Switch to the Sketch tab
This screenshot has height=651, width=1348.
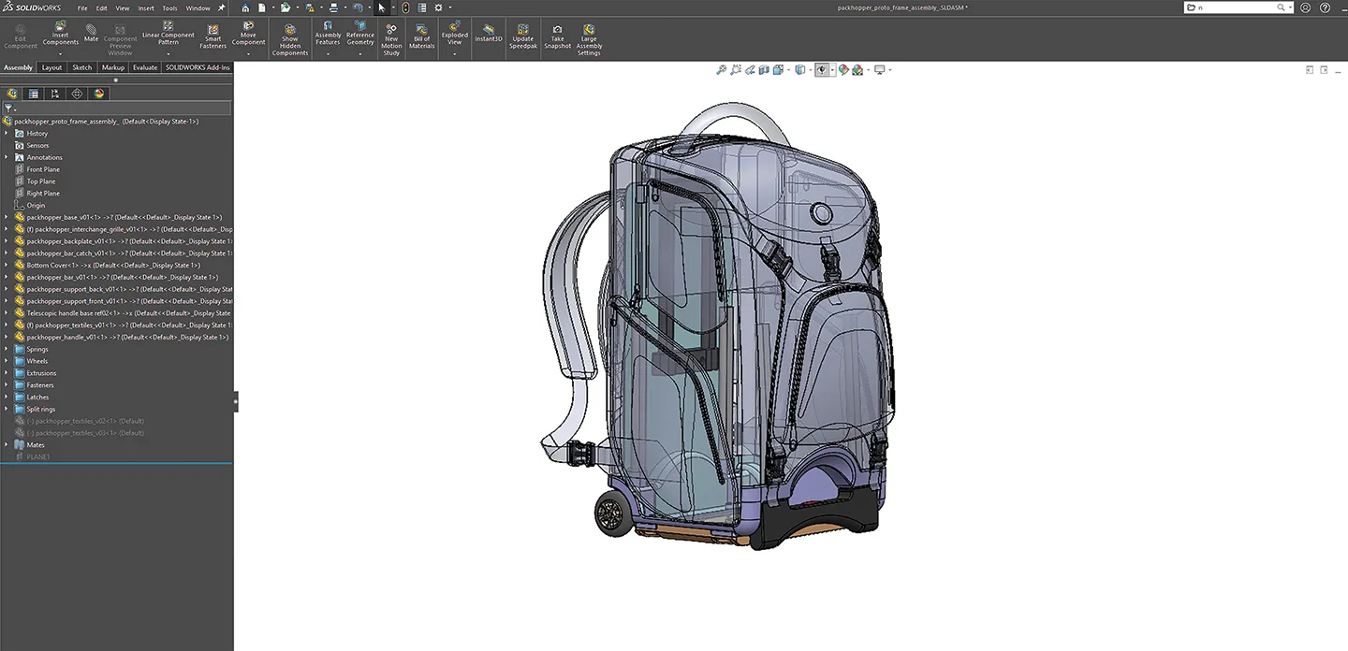82,67
